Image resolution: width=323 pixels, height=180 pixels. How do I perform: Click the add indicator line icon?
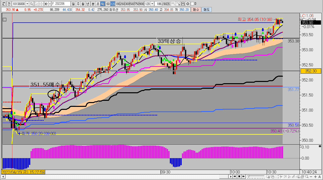(x=178, y=4)
